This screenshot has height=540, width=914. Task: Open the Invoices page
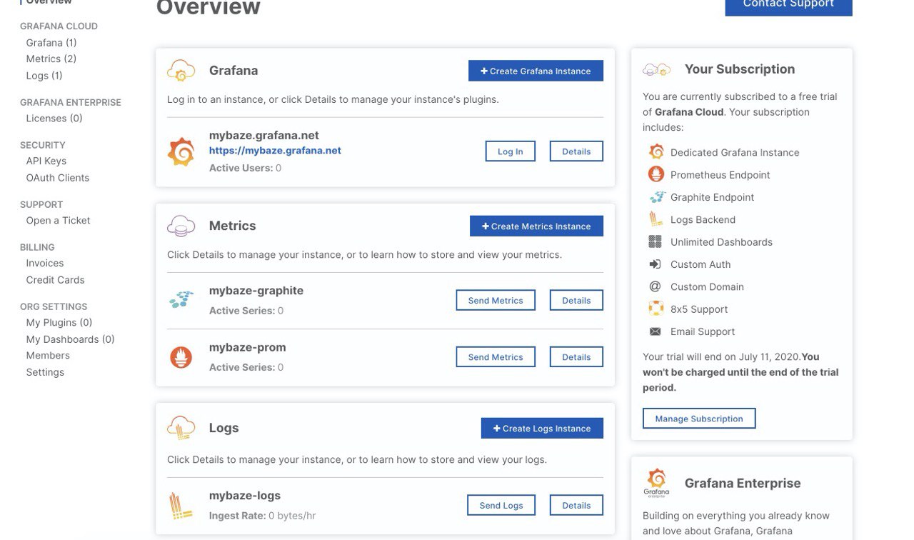tap(45, 263)
